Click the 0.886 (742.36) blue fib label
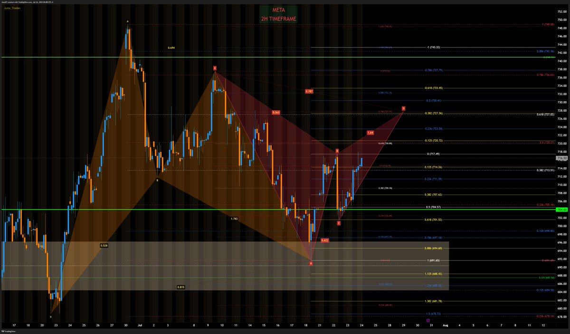 pyautogui.click(x=545, y=50)
